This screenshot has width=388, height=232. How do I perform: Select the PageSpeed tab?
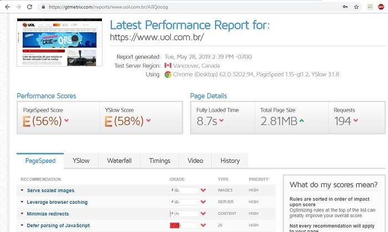click(40, 161)
